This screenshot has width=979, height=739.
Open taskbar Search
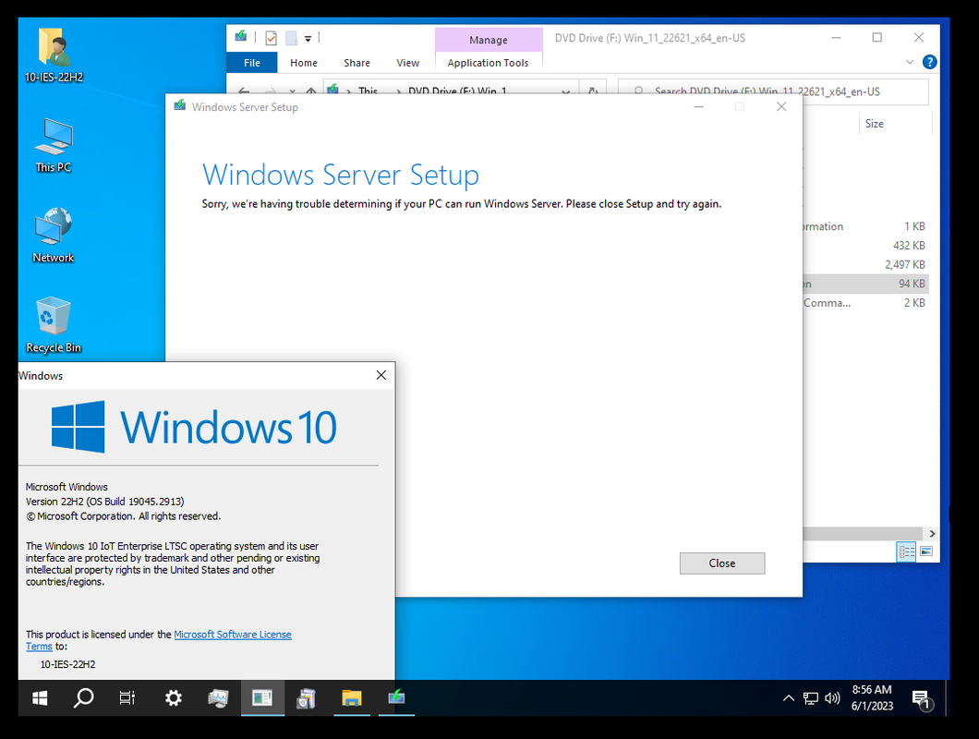pos(83,697)
